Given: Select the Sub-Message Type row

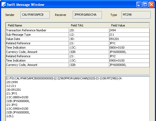Looking at the screenshot, I should [x=78, y=35].
